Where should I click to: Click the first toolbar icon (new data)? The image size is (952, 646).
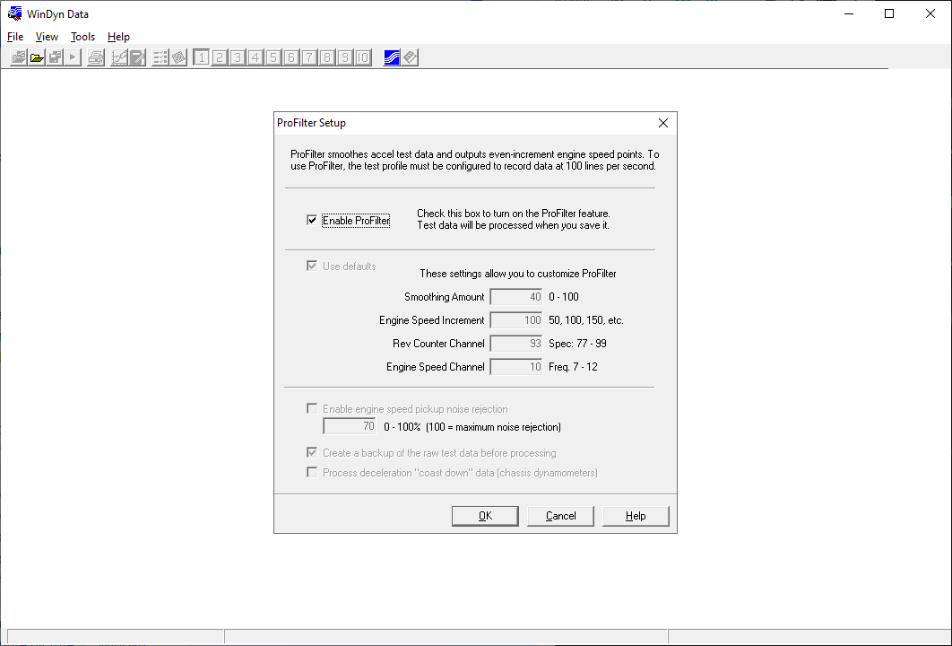(x=19, y=57)
